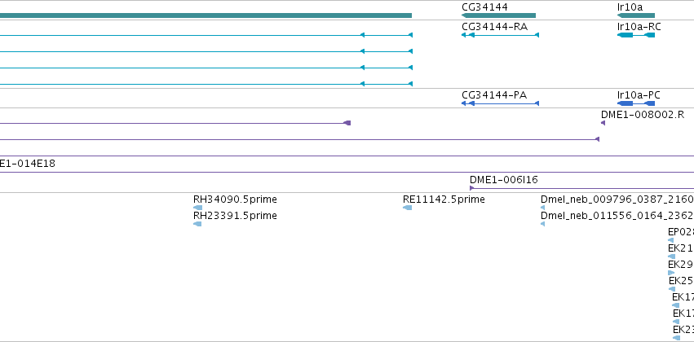This screenshot has width=694, height=342.
Task: Click the glyph under Dmel_neb_009796_0387_2160
Action: point(542,208)
